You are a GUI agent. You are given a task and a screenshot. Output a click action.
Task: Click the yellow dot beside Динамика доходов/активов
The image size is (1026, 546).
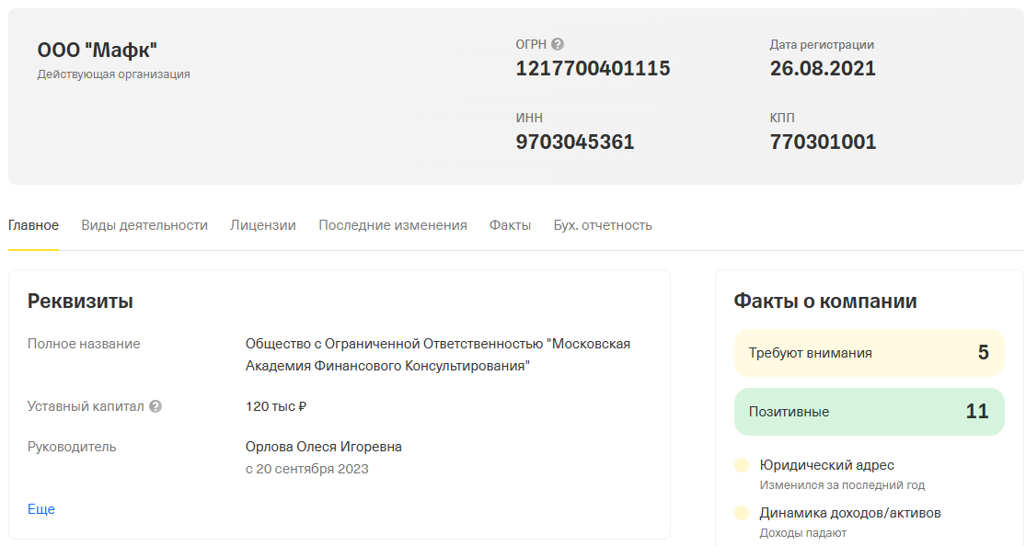pos(742,513)
